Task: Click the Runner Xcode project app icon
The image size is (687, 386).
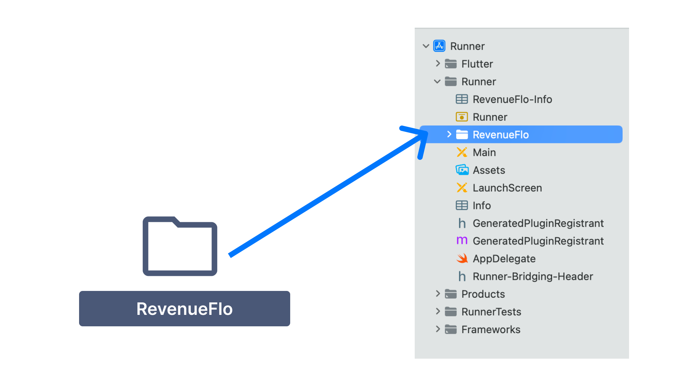Action: [x=439, y=46]
